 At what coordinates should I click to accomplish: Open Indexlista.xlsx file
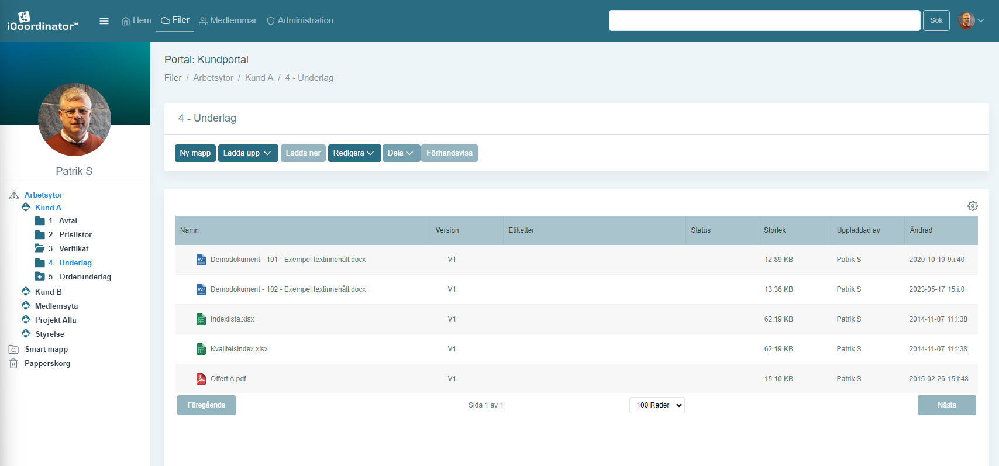(232, 319)
